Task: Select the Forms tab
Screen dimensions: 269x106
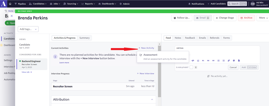Action: click(227, 38)
